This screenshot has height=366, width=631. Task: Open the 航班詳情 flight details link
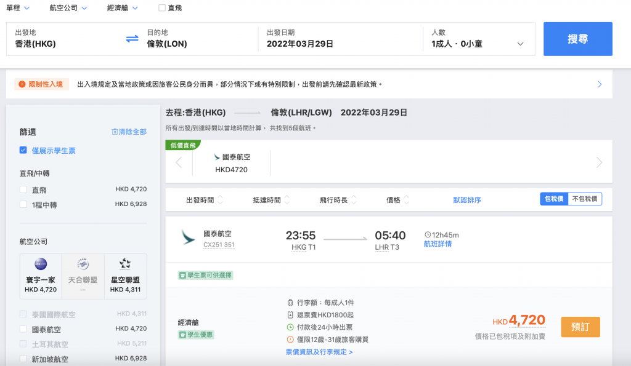(438, 244)
